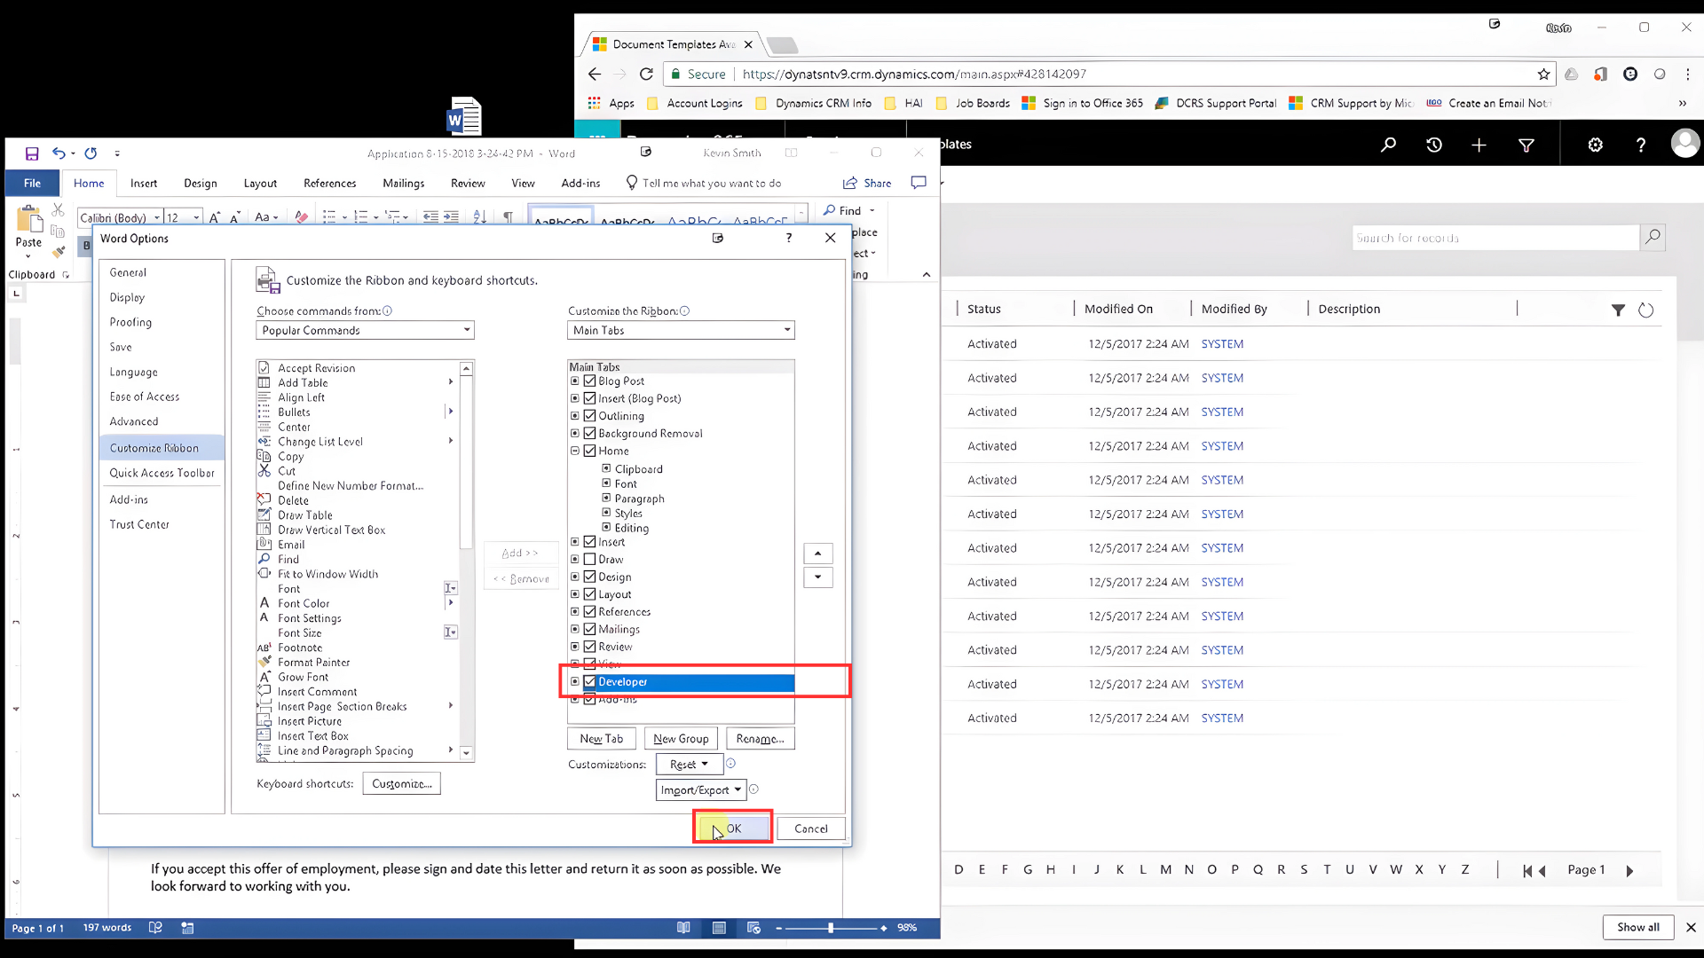The width and height of the screenshot is (1704, 958).
Task: Click the Increase font size icon
Action: click(214, 217)
